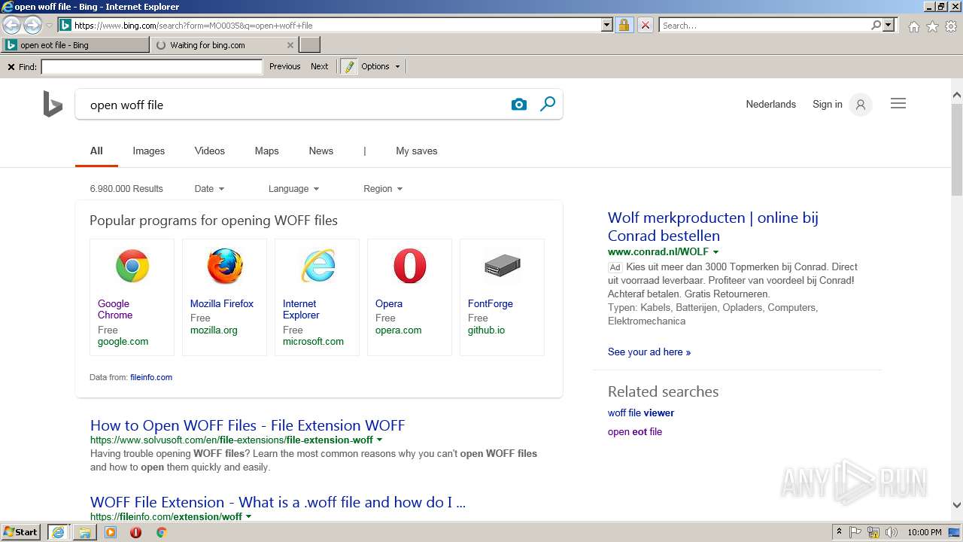The image size is (963, 542).
Task: Open recent pages dropdown next to Forward
Action: (x=49, y=25)
